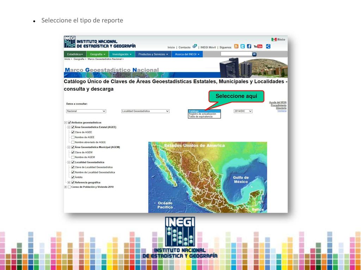This screenshot has width=361, height=270.
Task: Select Registro de actualización option
Action: tap(204, 114)
